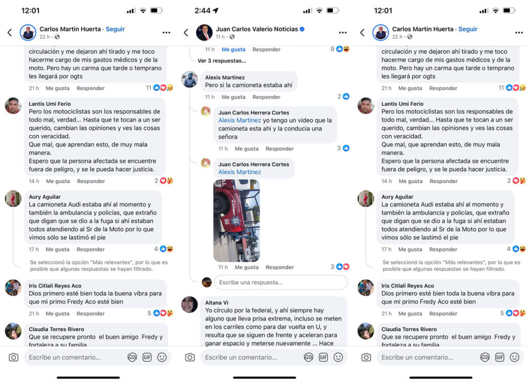This screenshot has width=529, height=382.
Task: Tap the back arrow beside Juan Carlos Valerio Noticias
Action: 186,33
